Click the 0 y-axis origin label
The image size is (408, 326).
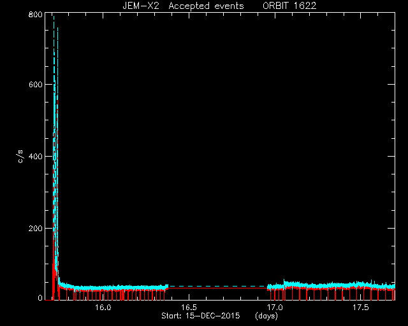(x=40, y=297)
